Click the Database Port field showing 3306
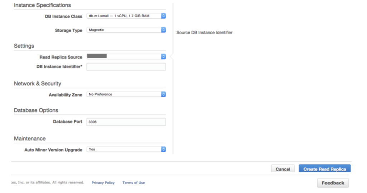This screenshot has width=367, height=193. point(126,122)
